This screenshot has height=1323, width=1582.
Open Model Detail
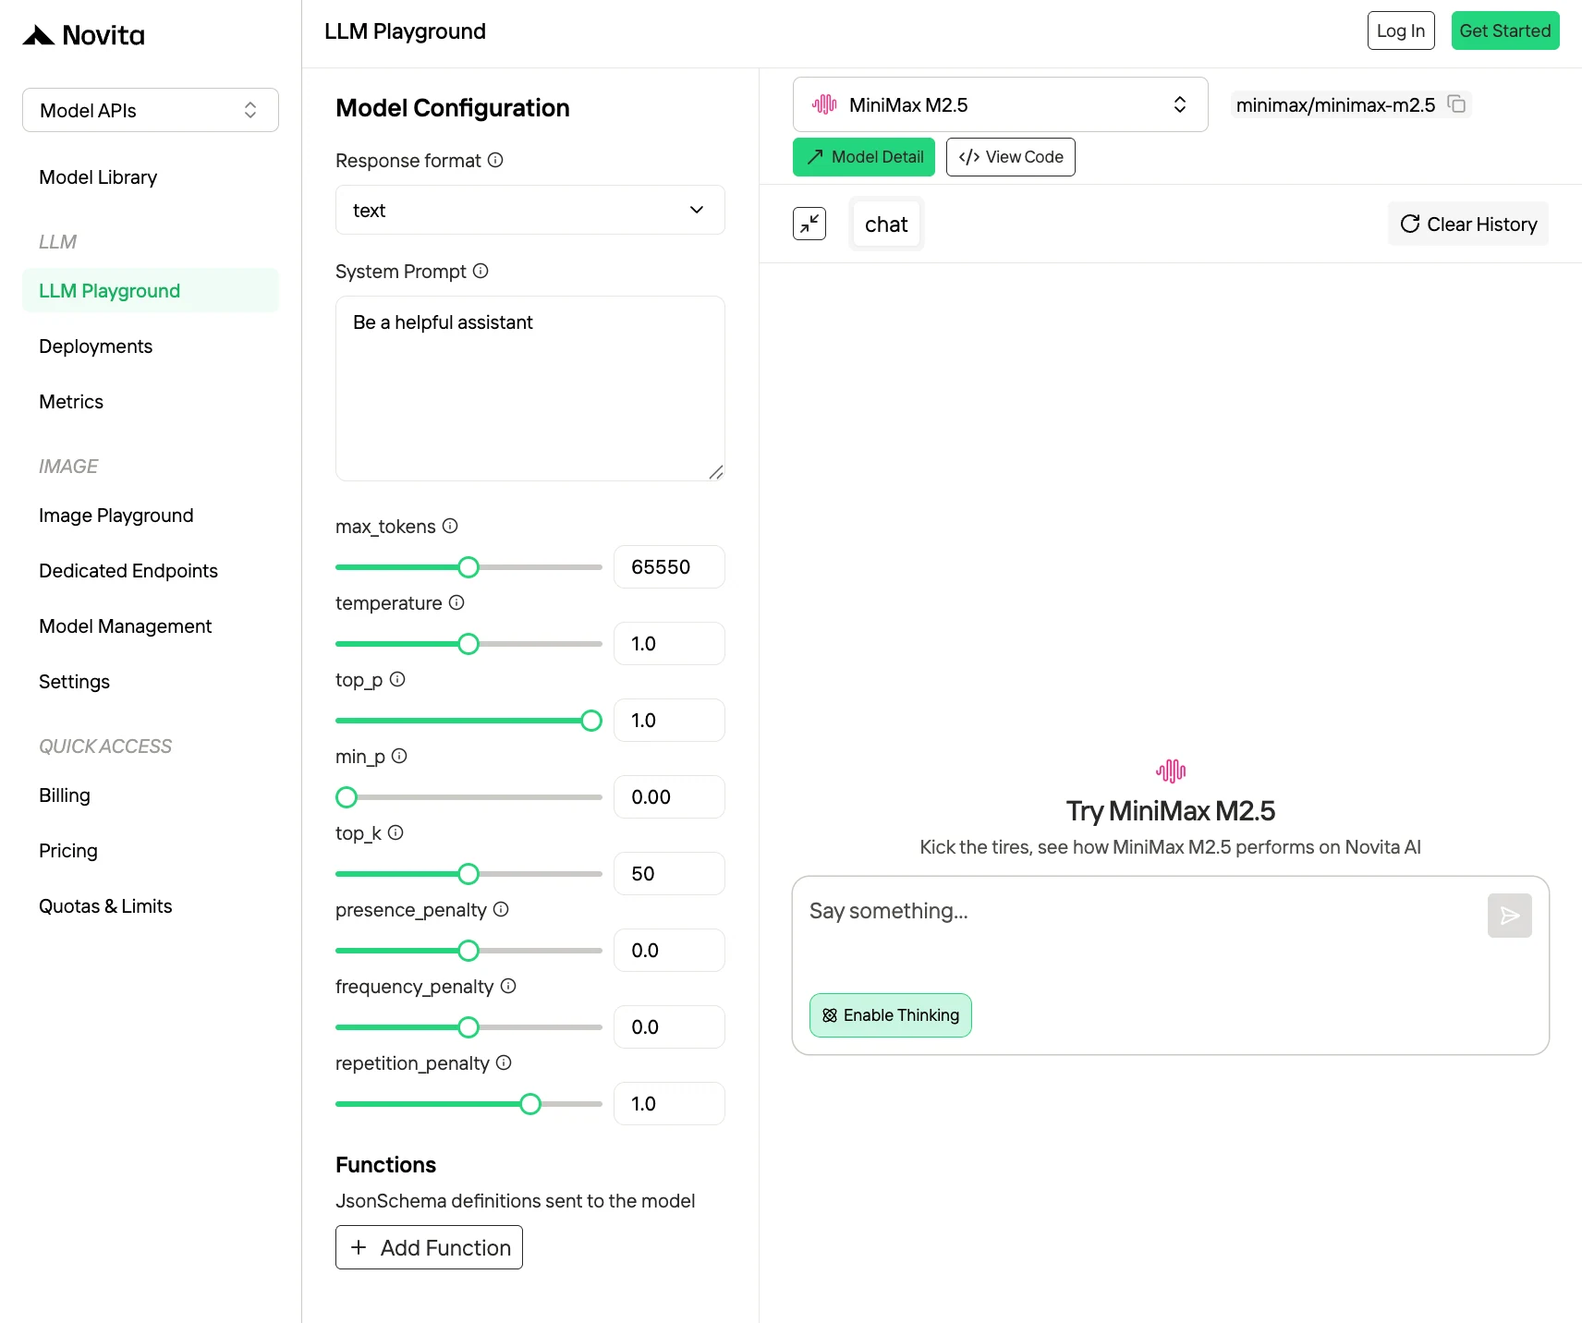click(x=864, y=157)
